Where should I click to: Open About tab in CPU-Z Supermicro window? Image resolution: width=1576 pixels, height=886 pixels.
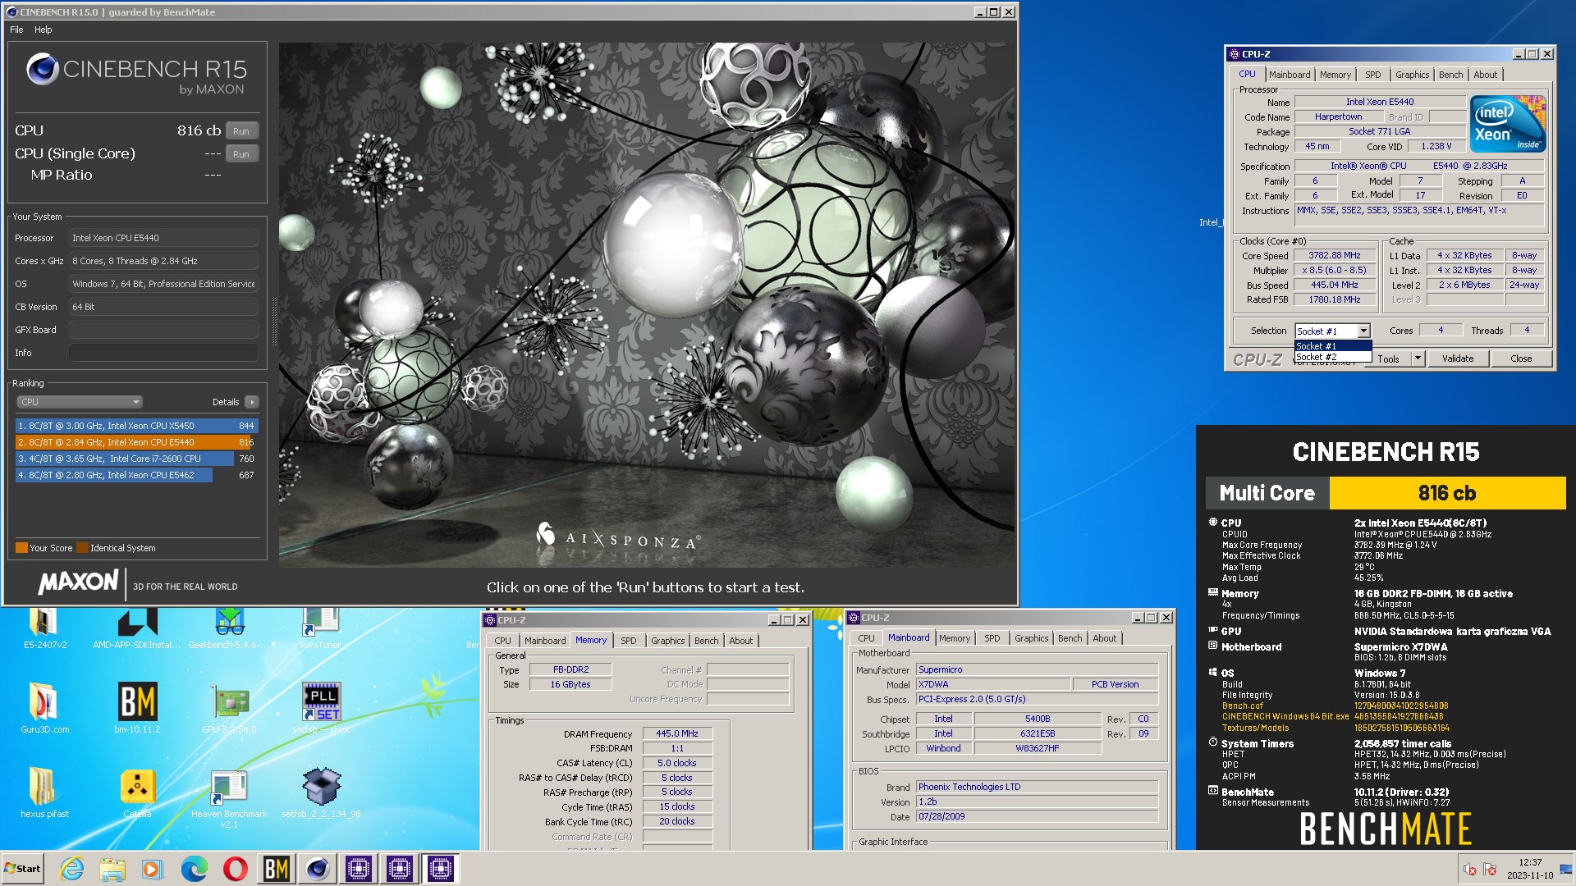[x=1105, y=638]
